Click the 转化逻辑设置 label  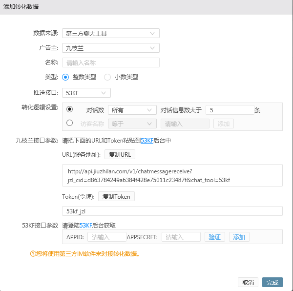click(x=40, y=107)
